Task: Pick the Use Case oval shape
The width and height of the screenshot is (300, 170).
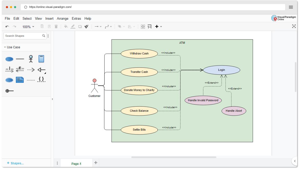Action: coord(9,59)
